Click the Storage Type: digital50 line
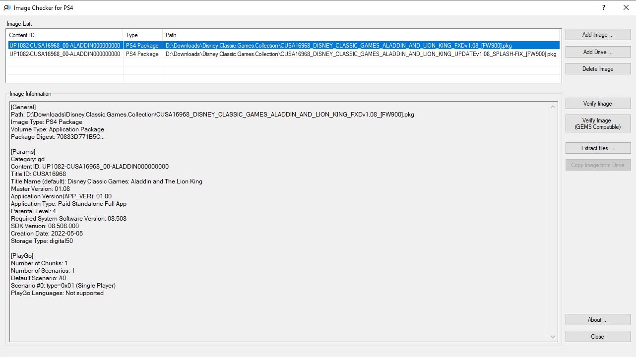 tap(42, 241)
